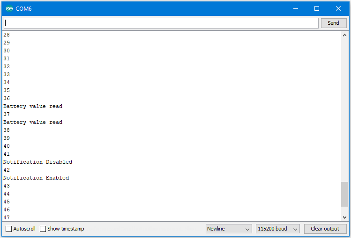Click the scrollbar track above the thumb
The height and width of the screenshot is (238, 351).
click(344, 110)
